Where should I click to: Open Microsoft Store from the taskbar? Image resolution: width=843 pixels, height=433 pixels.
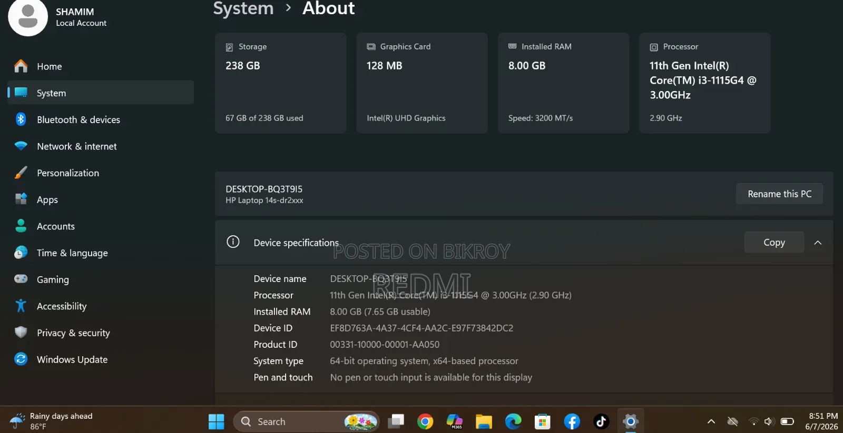542,422
